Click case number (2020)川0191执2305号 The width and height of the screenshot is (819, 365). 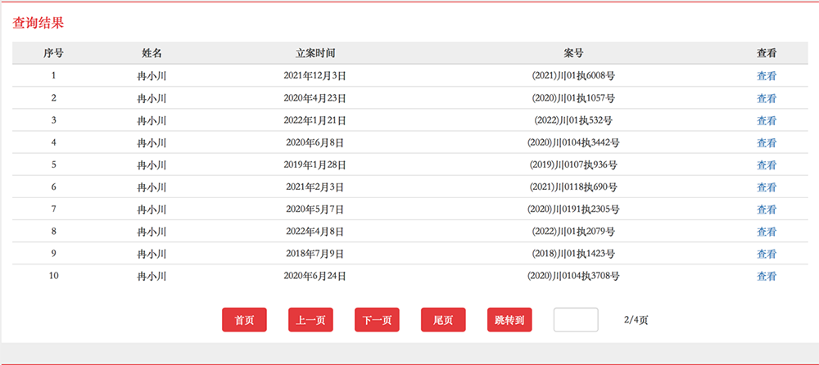click(x=573, y=210)
